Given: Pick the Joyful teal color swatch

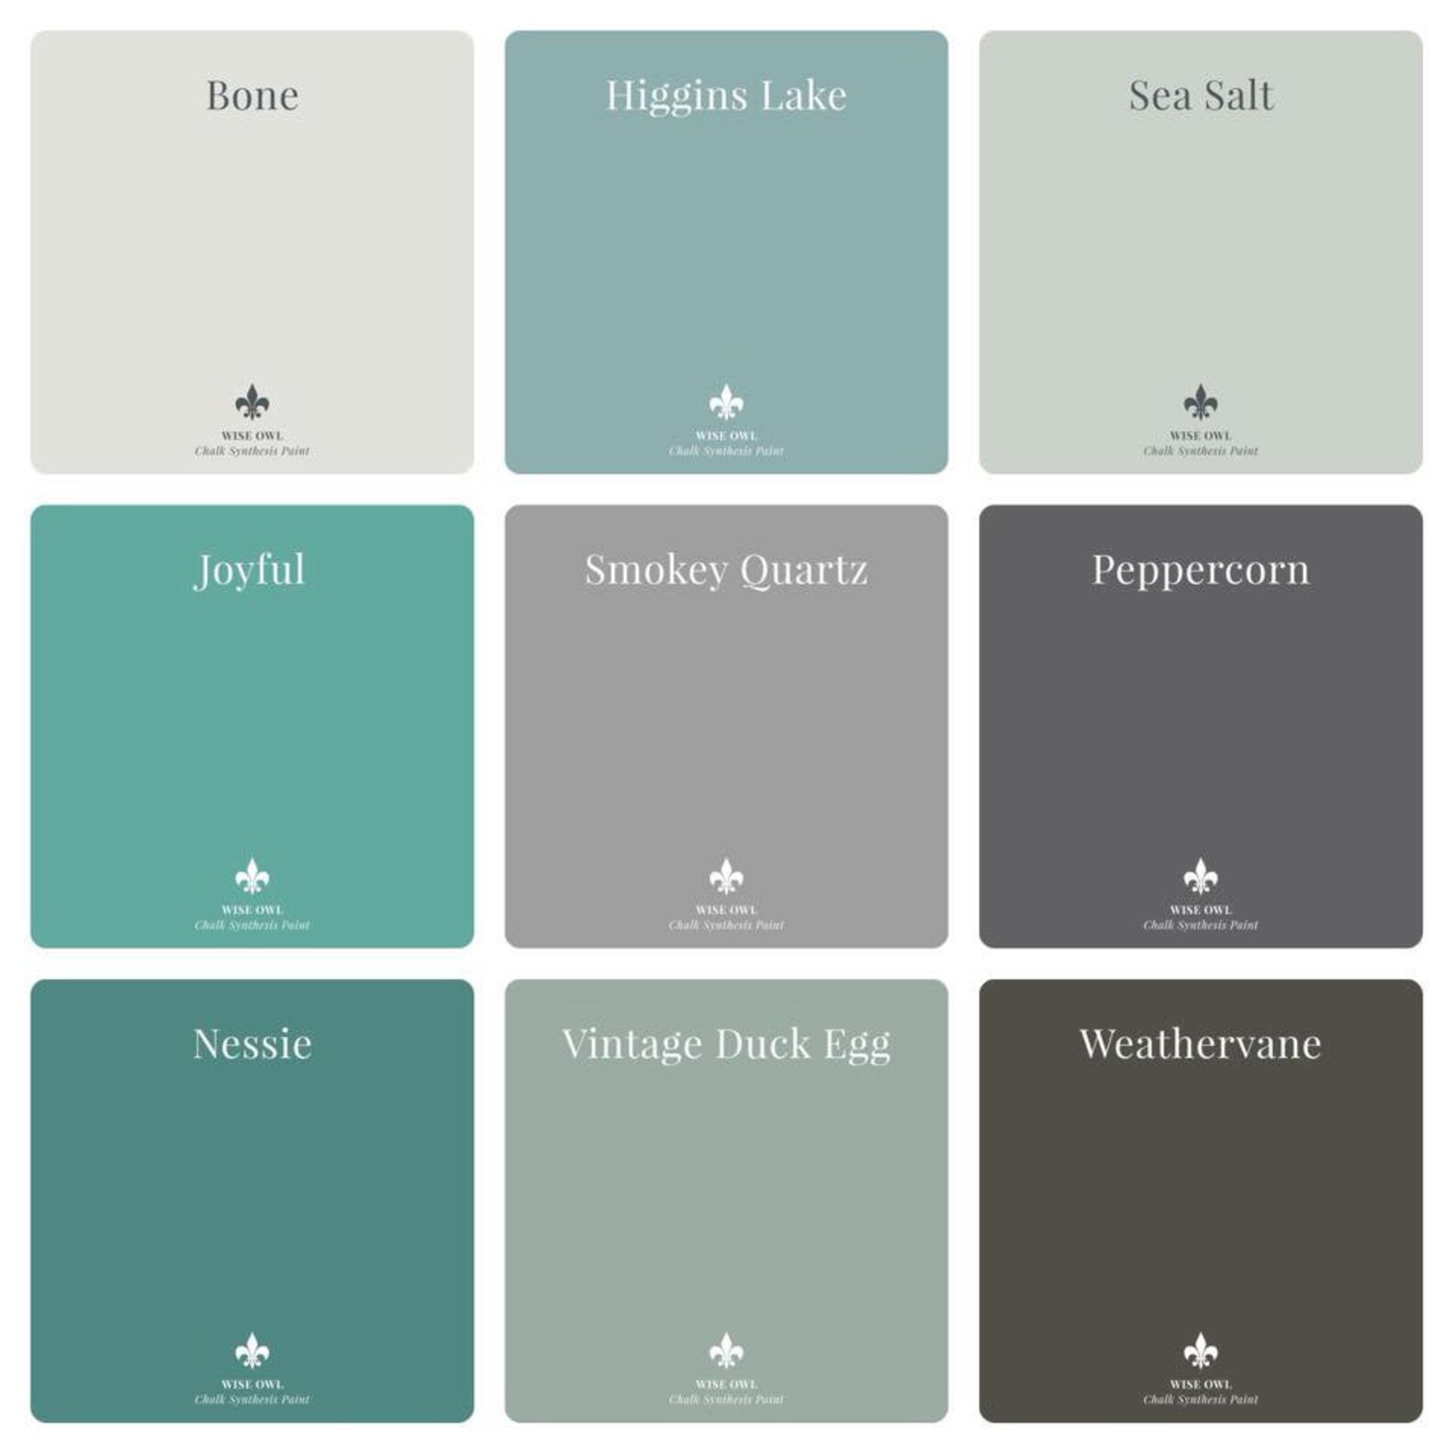Looking at the screenshot, I should tap(252, 726).
